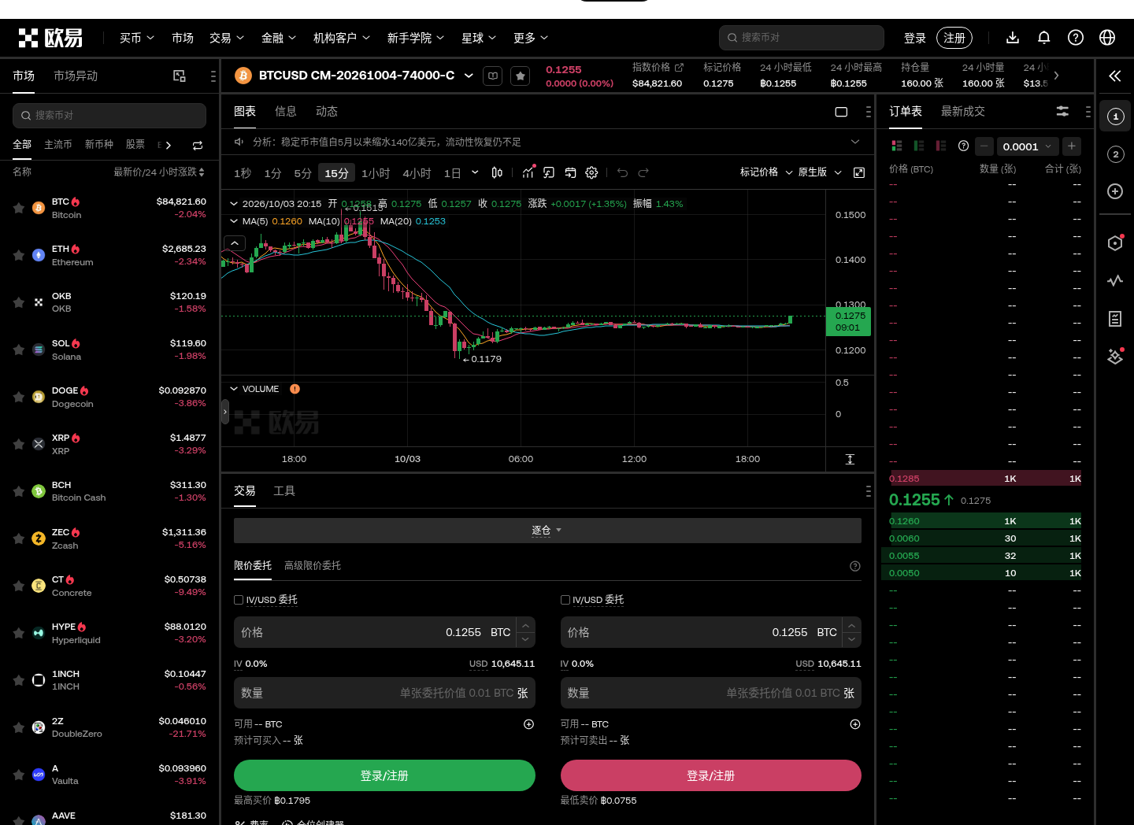Increase buy price with up stepper arrow
The image size is (1134, 825).
click(525, 625)
